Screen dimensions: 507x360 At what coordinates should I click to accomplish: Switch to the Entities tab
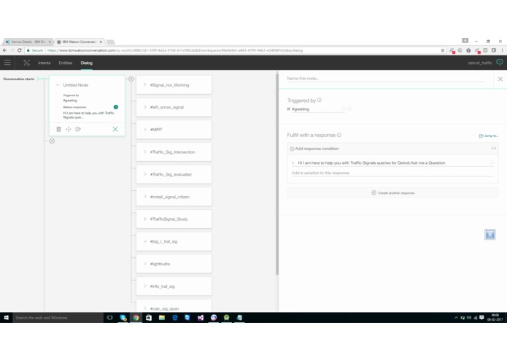coord(66,63)
